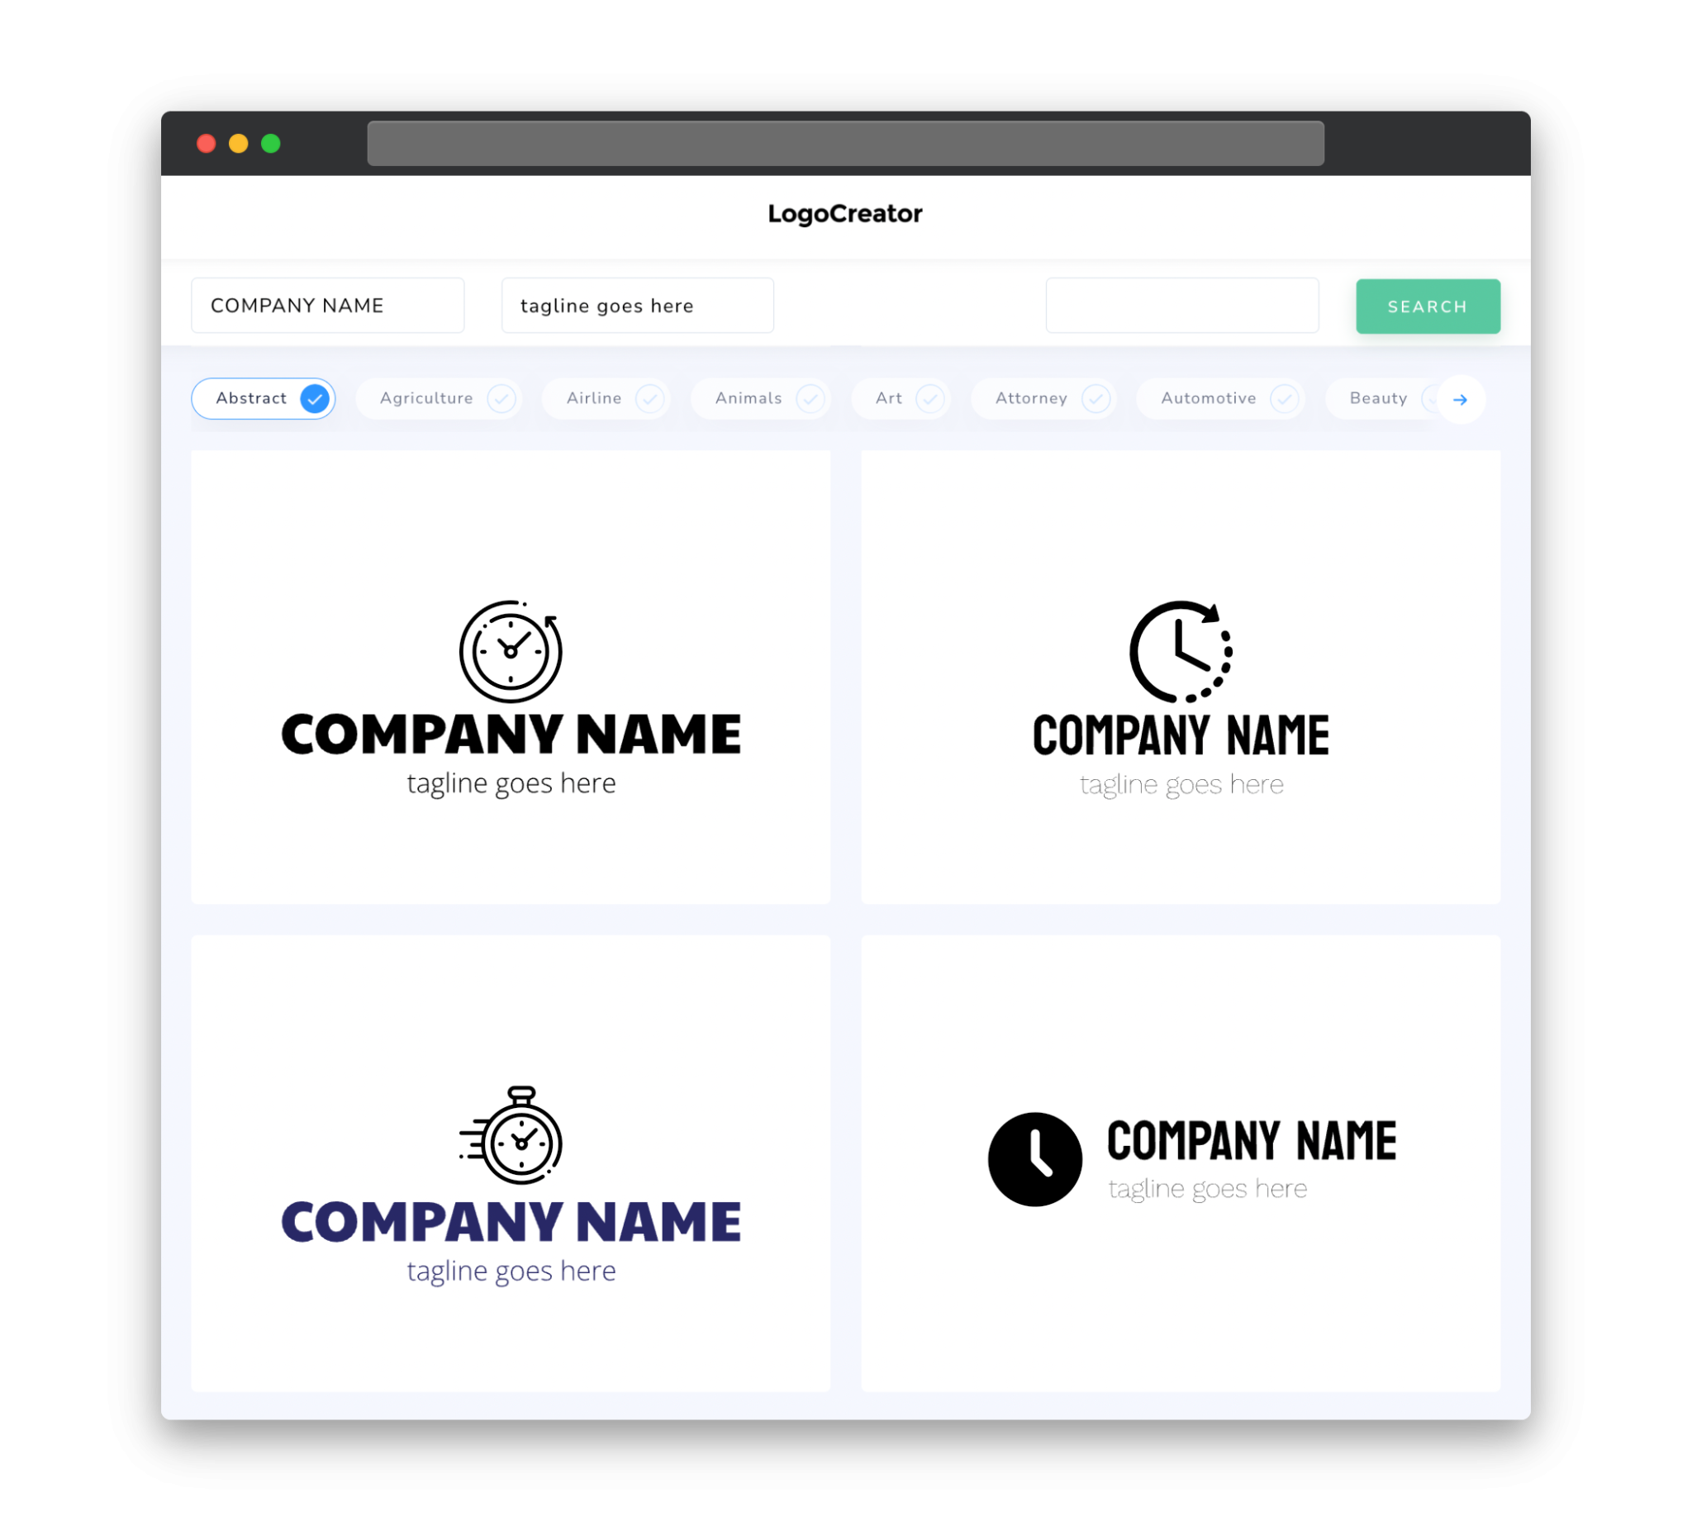Toggle the Art category filter
The width and height of the screenshot is (1692, 1531).
tap(902, 398)
